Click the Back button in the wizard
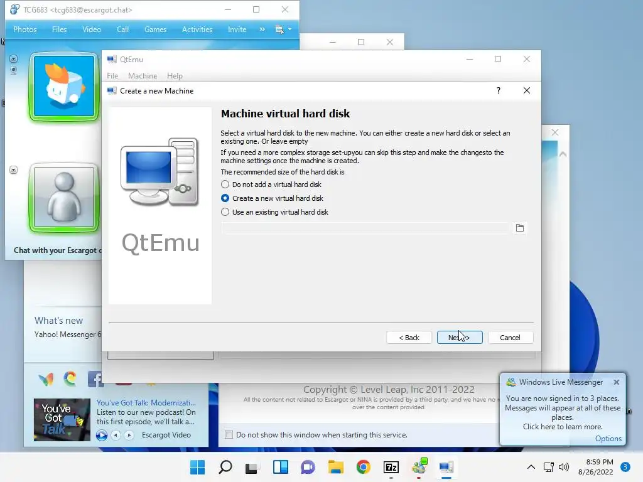 [409, 338]
